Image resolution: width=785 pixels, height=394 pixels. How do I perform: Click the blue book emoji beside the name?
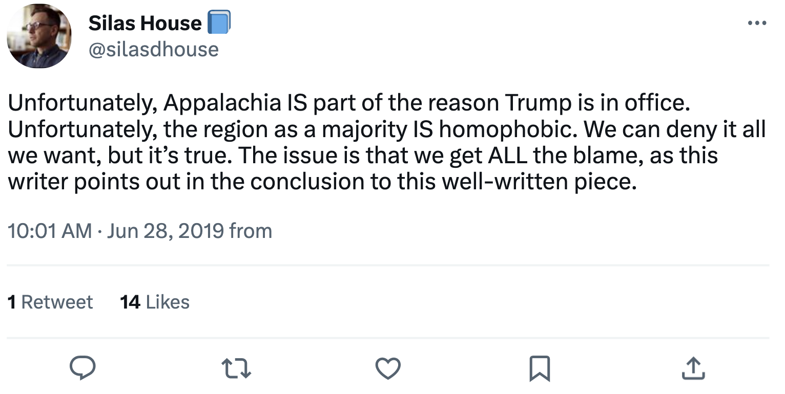[x=219, y=23]
